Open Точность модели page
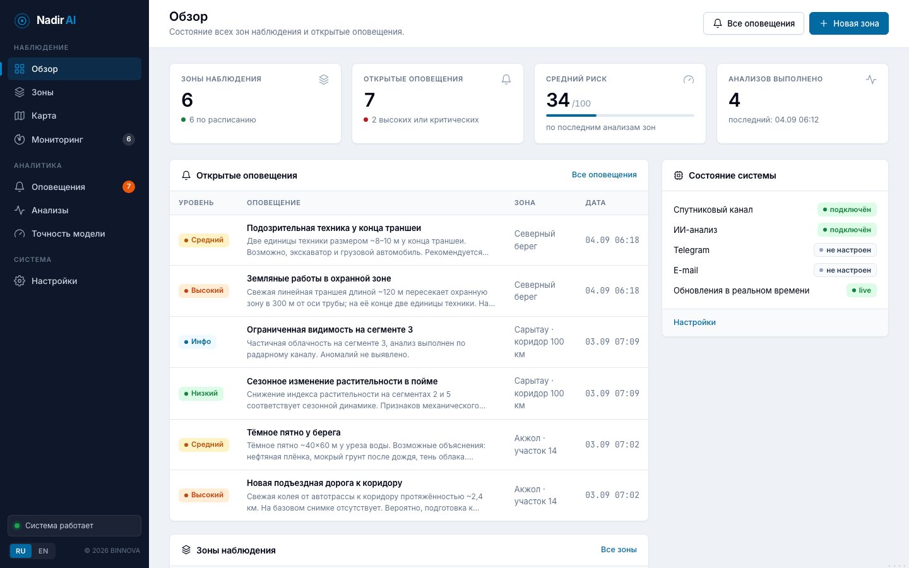Screen dimensions: 909x568 (74, 234)
